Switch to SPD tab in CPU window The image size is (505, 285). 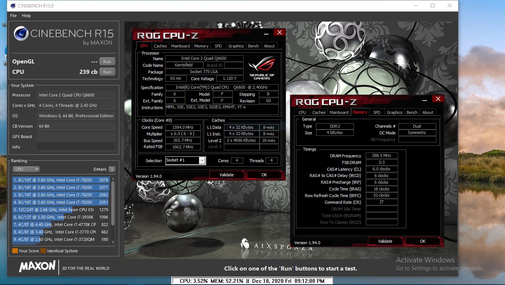218,46
